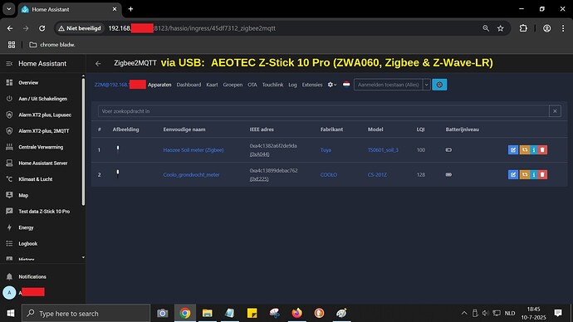This screenshot has height=322, width=573.
Task: Open Aan / Uit Schakelingen in sidebar
Action: pyautogui.click(x=42, y=99)
